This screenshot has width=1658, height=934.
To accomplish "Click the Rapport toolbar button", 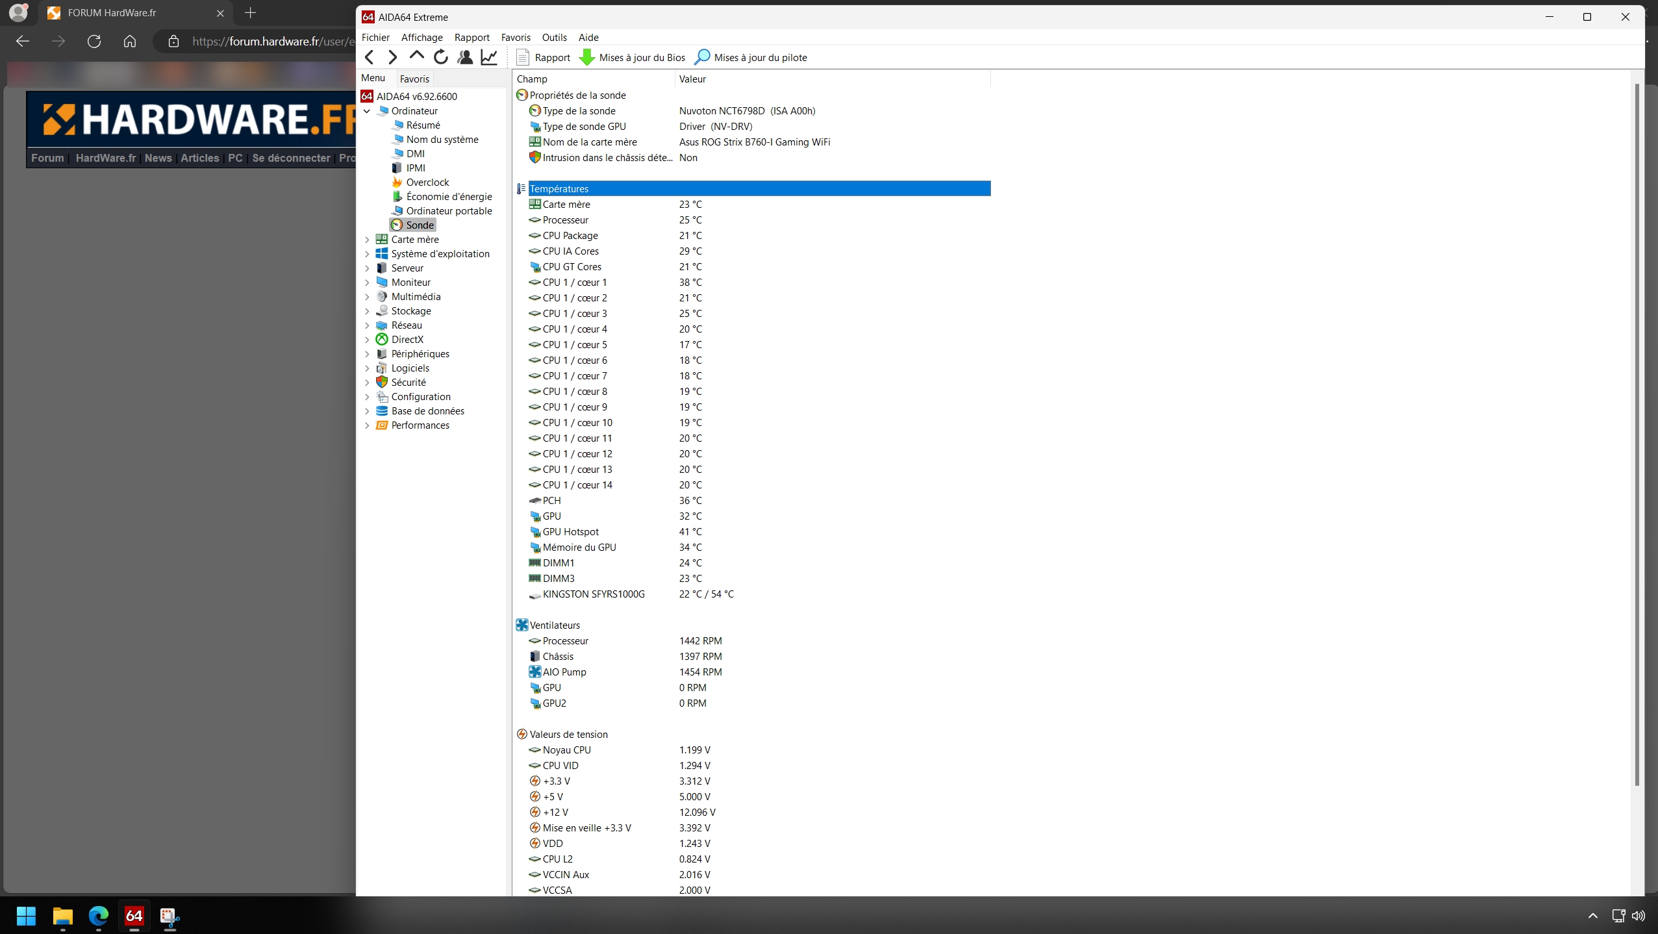I will point(543,57).
